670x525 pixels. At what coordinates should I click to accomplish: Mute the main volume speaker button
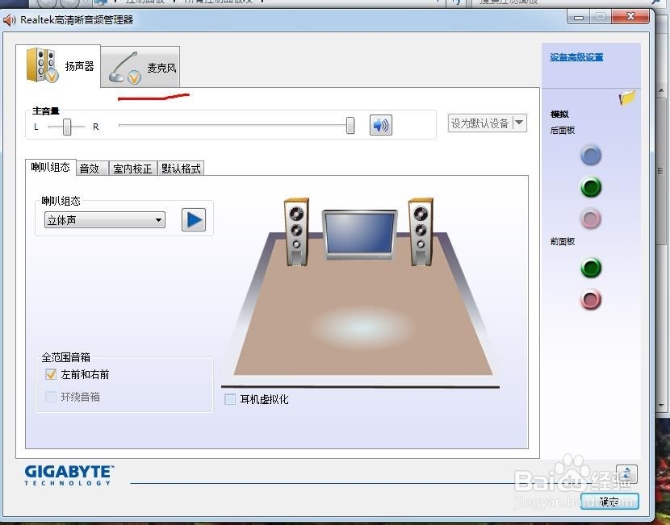[380, 125]
